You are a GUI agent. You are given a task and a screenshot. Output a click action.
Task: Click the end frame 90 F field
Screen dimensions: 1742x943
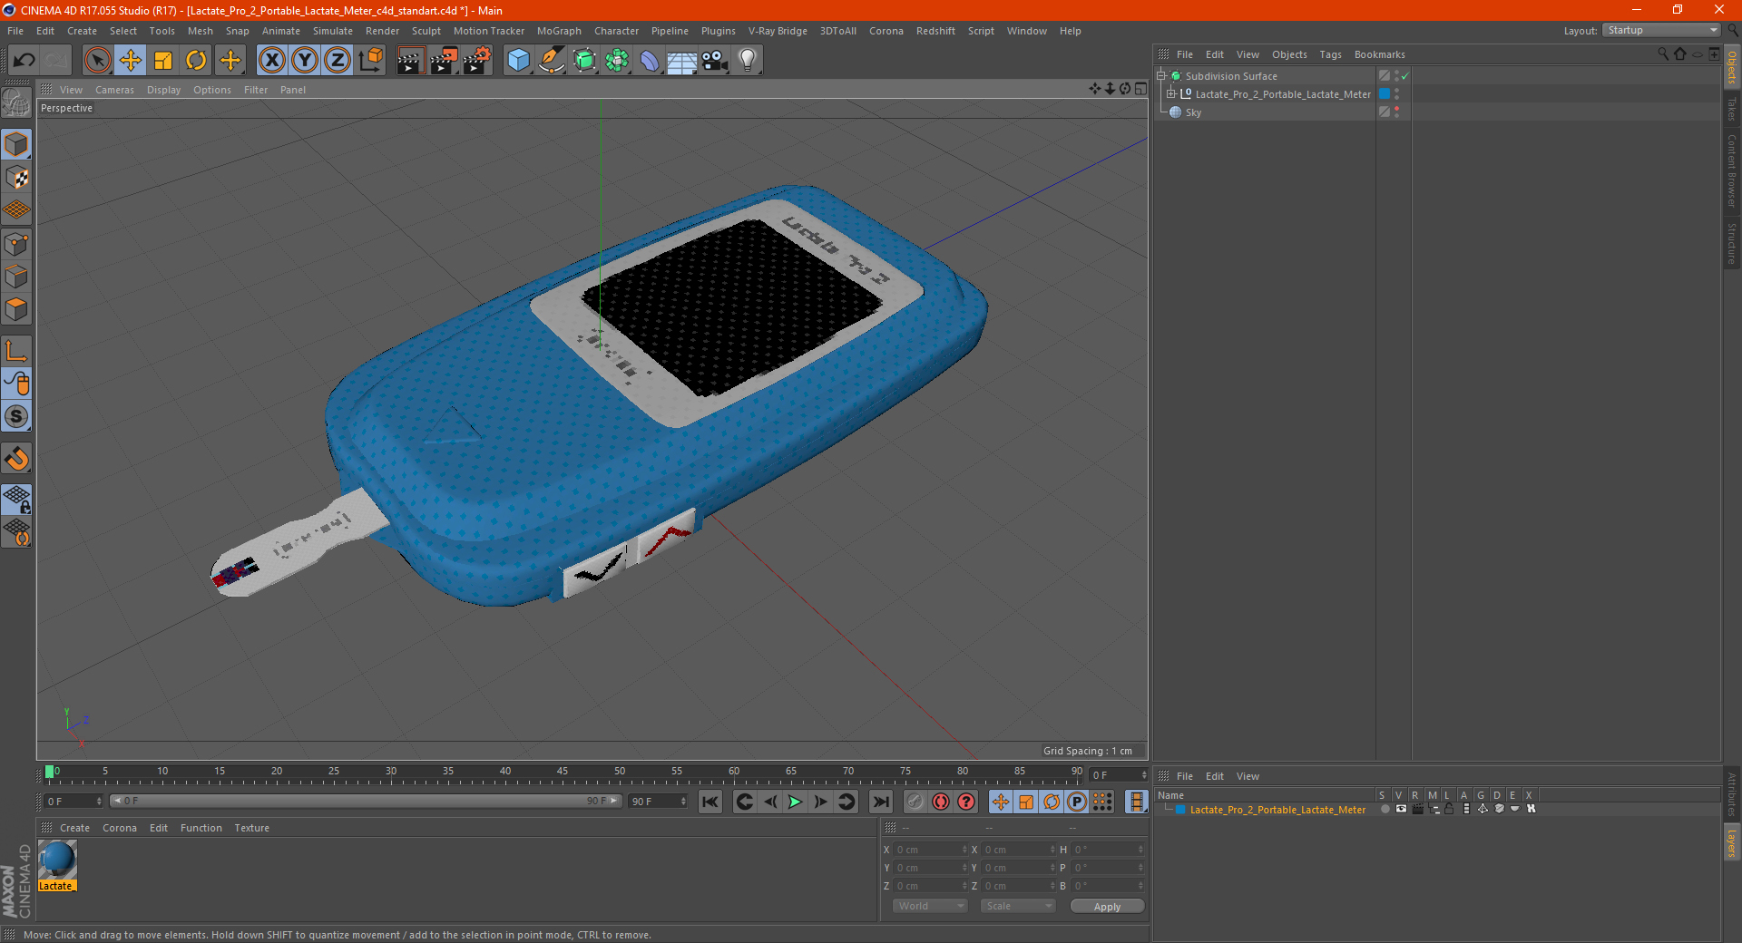click(x=658, y=802)
